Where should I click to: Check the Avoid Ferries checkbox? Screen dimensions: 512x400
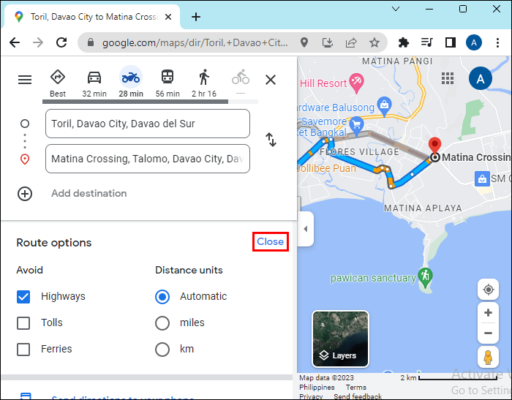click(x=23, y=350)
